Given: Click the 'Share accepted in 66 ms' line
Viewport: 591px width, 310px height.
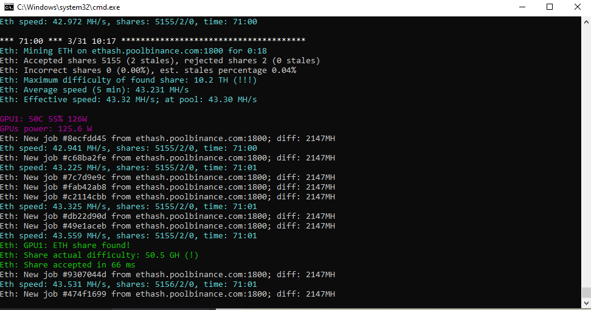Looking at the screenshot, I should coord(68,265).
